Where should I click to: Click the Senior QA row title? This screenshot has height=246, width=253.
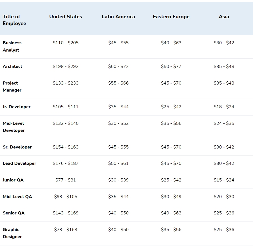14,213
